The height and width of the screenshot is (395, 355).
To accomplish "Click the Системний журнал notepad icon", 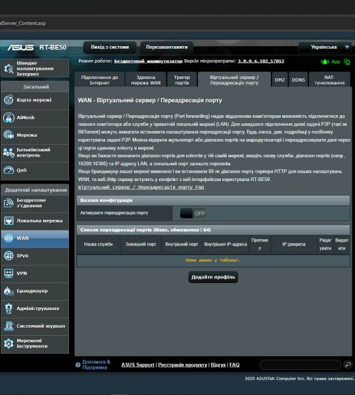I will tap(9, 326).
